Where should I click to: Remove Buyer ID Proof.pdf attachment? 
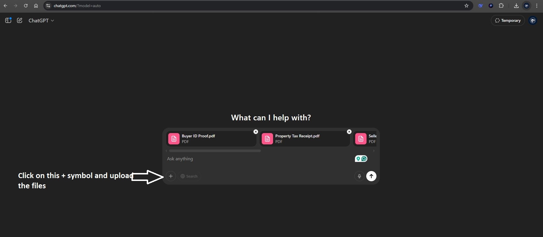click(x=256, y=132)
